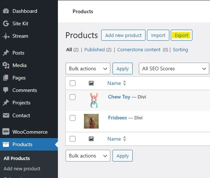Click the Frisbees dog photo thumbnail

tap(91, 121)
